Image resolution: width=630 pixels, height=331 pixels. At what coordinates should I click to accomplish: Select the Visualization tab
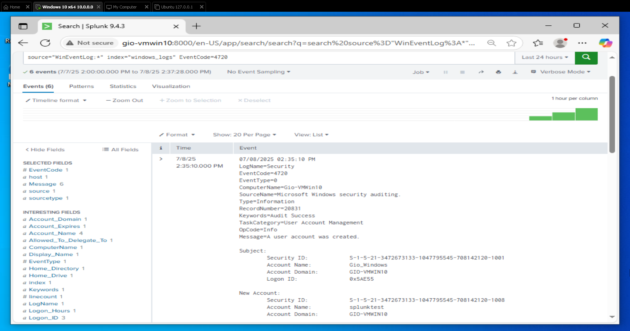(x=171, y=86)
